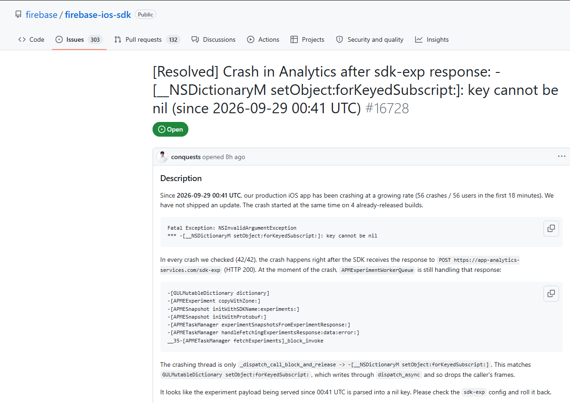Click the Public visibility badge
Image resolution: width=570 pixels, height=403 pixels.
tap(145, 15)
